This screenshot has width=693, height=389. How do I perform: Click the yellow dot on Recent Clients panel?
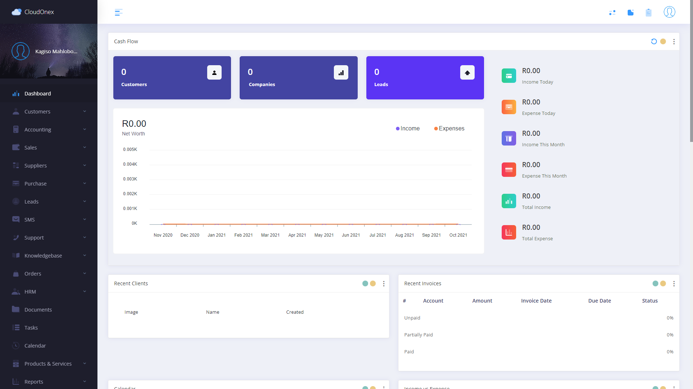(373, 283)
